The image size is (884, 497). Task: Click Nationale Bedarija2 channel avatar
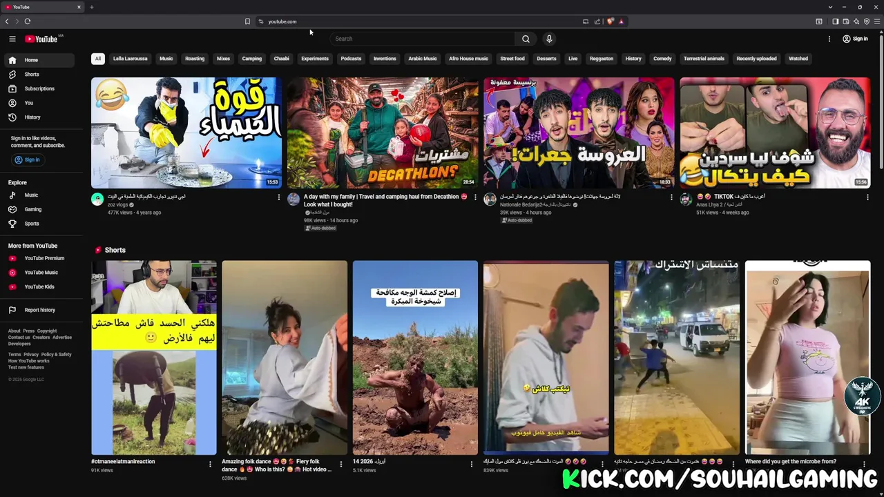click(490, 199)
